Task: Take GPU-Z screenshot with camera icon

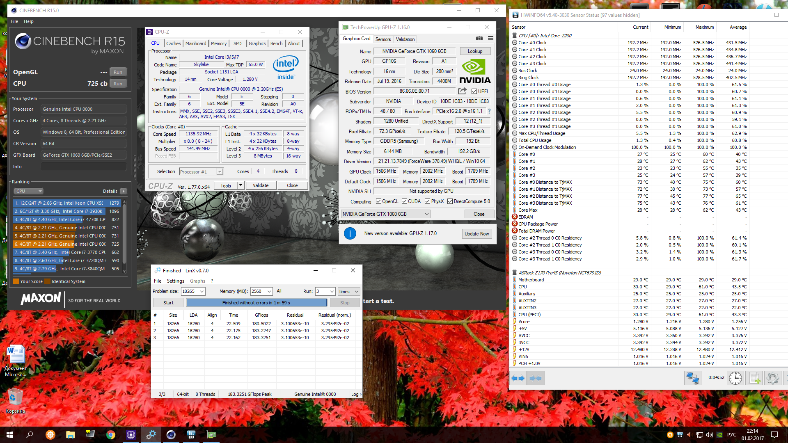Action: coord(479,39)
